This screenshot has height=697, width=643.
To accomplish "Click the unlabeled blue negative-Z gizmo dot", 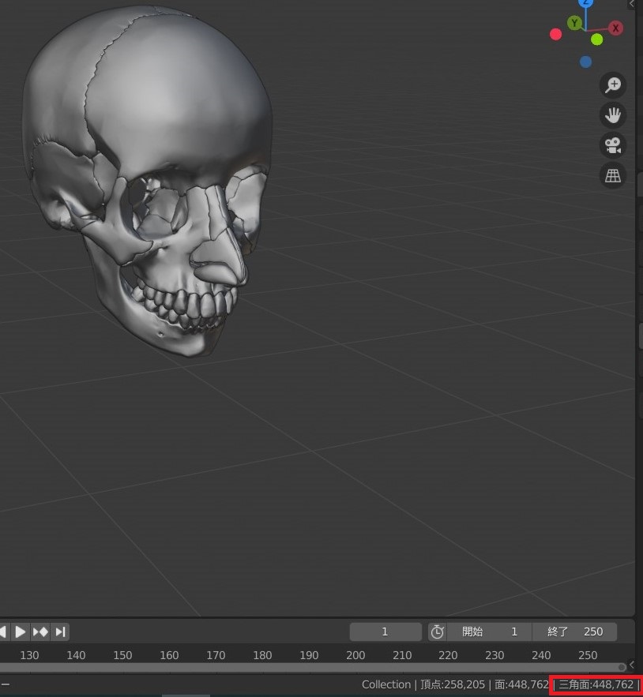I will click(585, 62).
